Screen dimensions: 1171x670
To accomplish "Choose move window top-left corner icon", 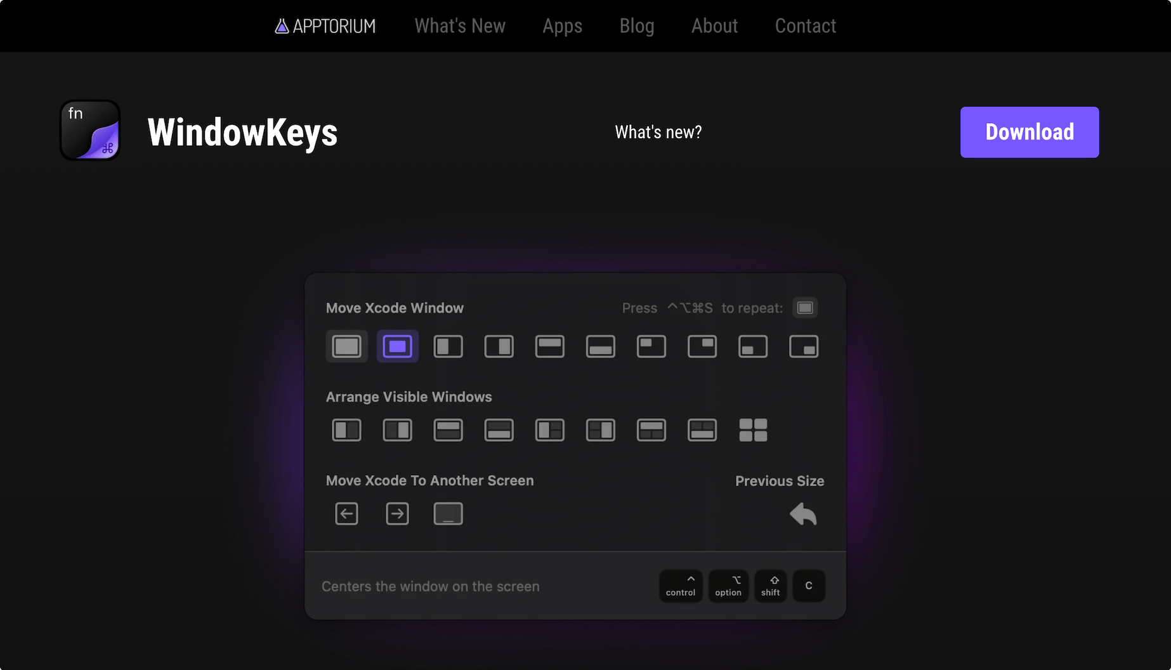I will [x=651, y=346].
